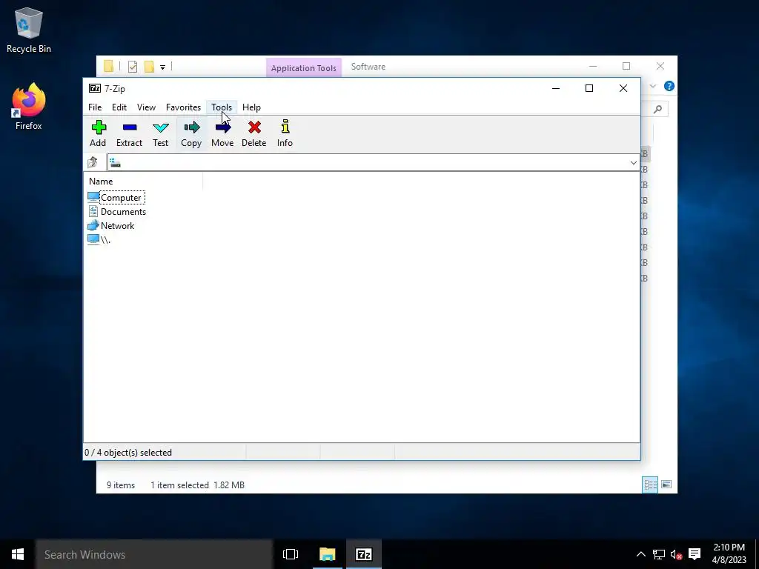Click the folder icon in Explorer title bar
Image resolution: width=759 pixels, height=569 pixels.
[x=108, y=66]
